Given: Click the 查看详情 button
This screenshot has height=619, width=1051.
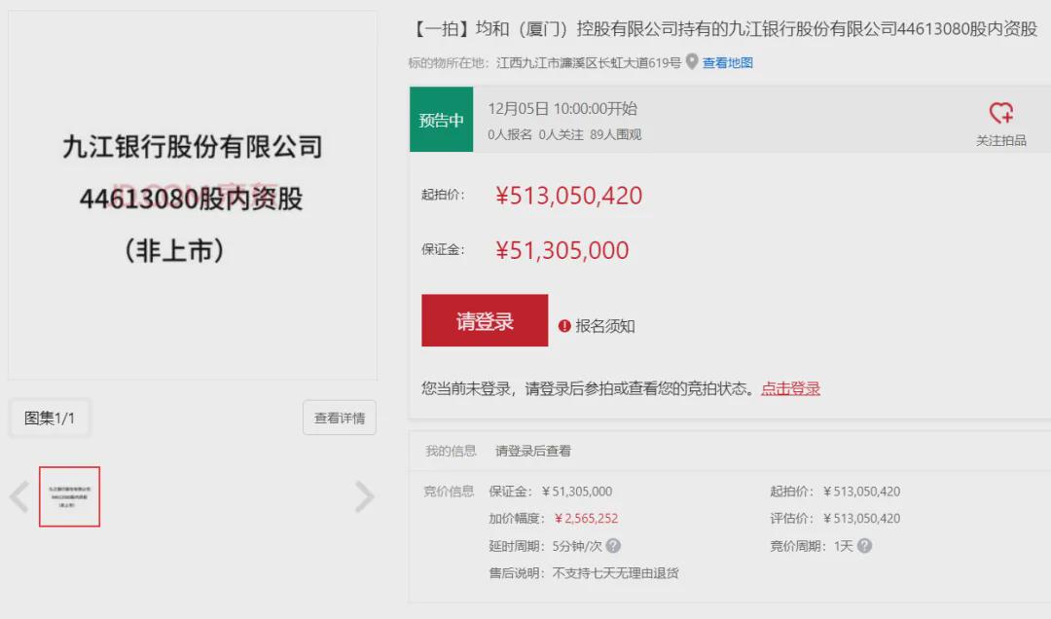Looking at the screenshot, I should [x=340, y=418].
